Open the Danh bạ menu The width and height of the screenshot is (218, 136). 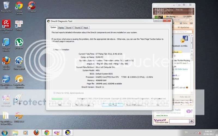(x=169, y=10)
